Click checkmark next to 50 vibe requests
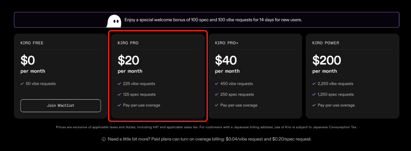411x151 pixels. click(x=22, y=84)
